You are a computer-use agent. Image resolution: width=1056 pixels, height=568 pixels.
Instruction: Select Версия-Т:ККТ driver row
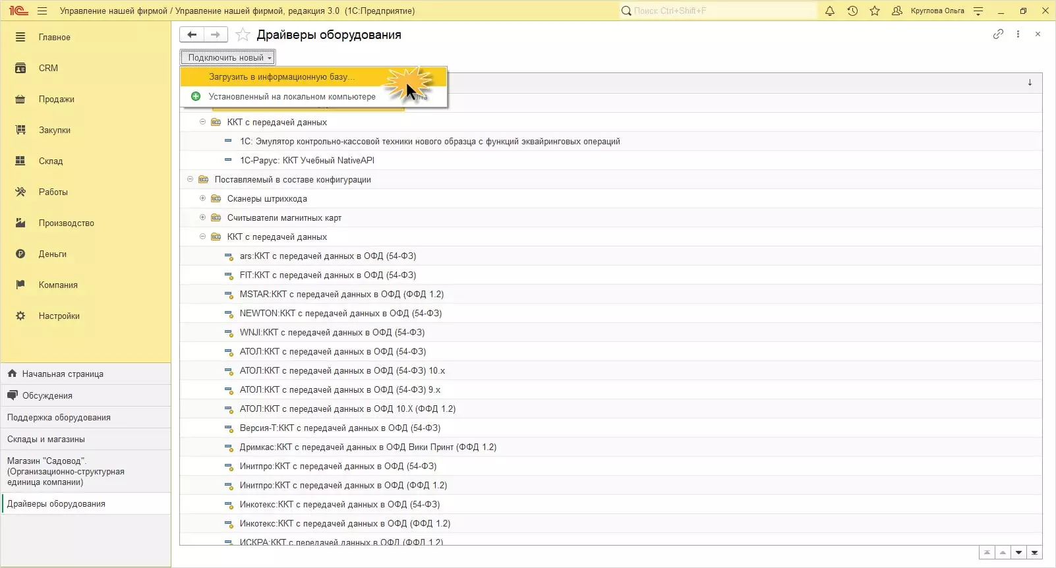(611, 428)
